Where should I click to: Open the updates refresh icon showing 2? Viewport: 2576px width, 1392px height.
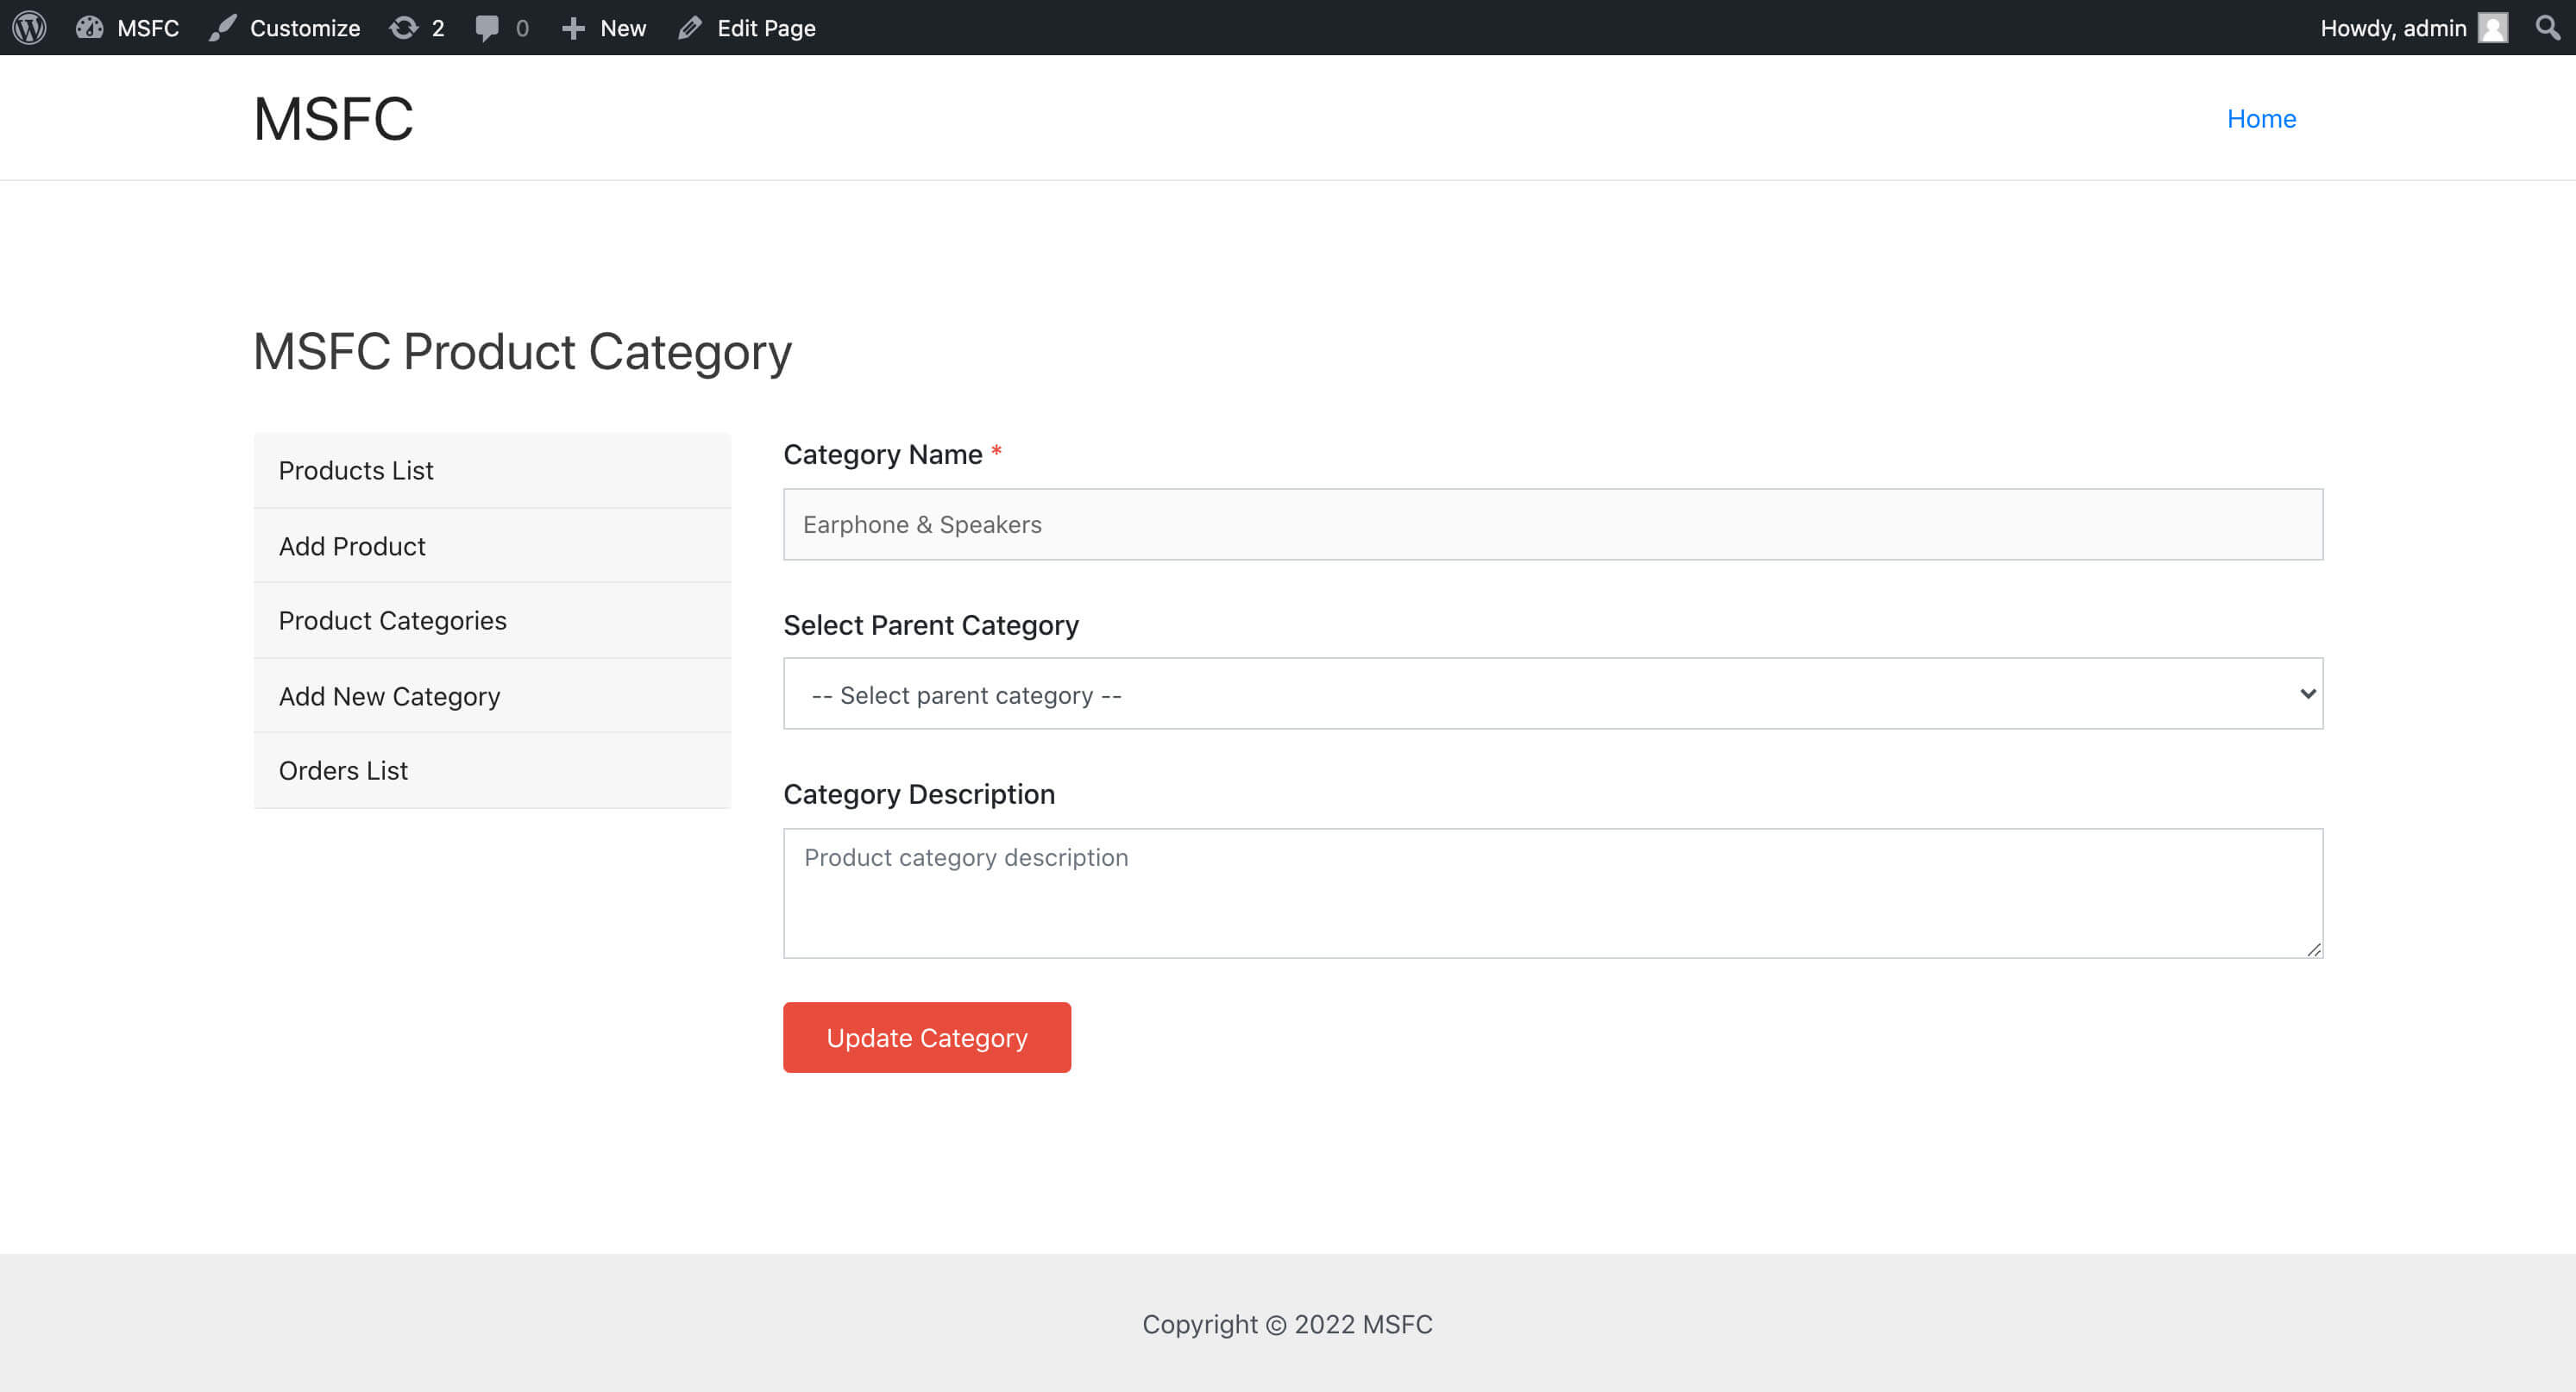pyautogui.click(x=404, y=27)
